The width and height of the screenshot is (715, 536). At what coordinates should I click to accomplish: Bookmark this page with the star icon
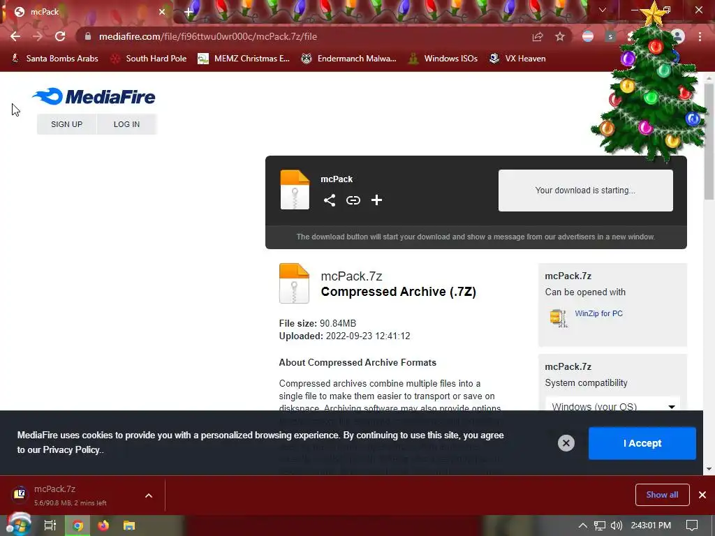coord(560,36)
